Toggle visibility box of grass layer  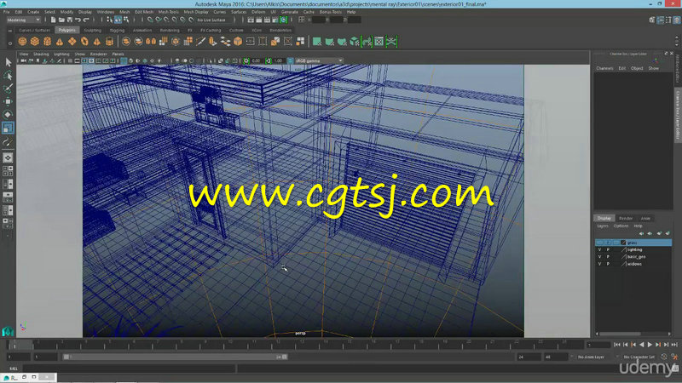(600, 243)
